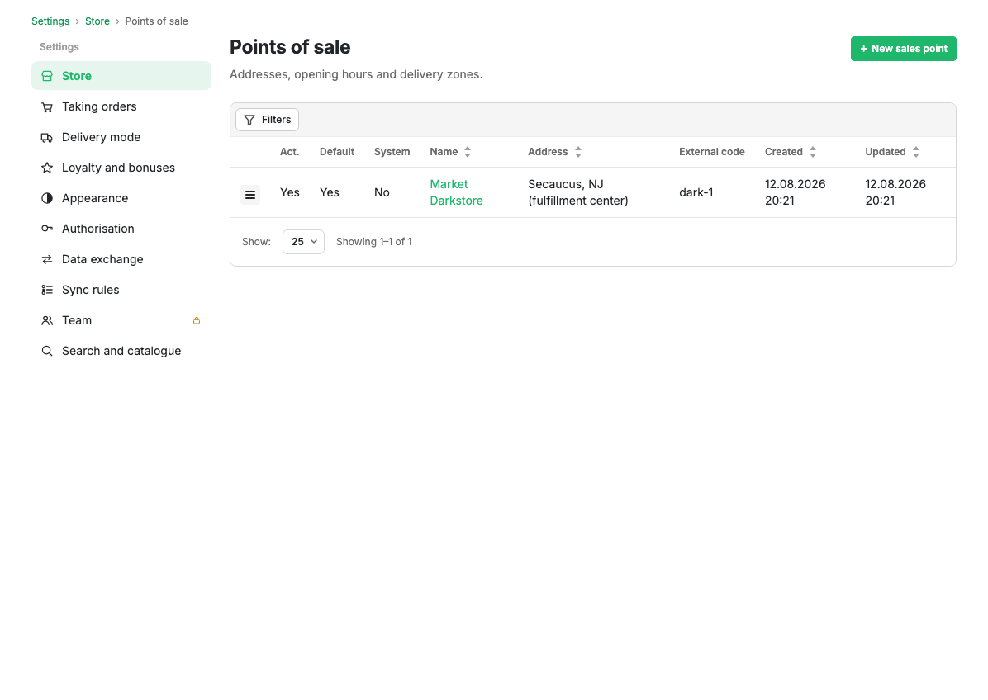Click the Updated column header
The height and width of the screenshot is (700, 988).
click(x=885, y=152)
